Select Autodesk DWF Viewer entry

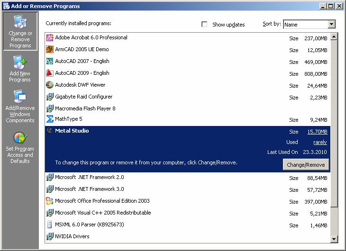[188, 85]
